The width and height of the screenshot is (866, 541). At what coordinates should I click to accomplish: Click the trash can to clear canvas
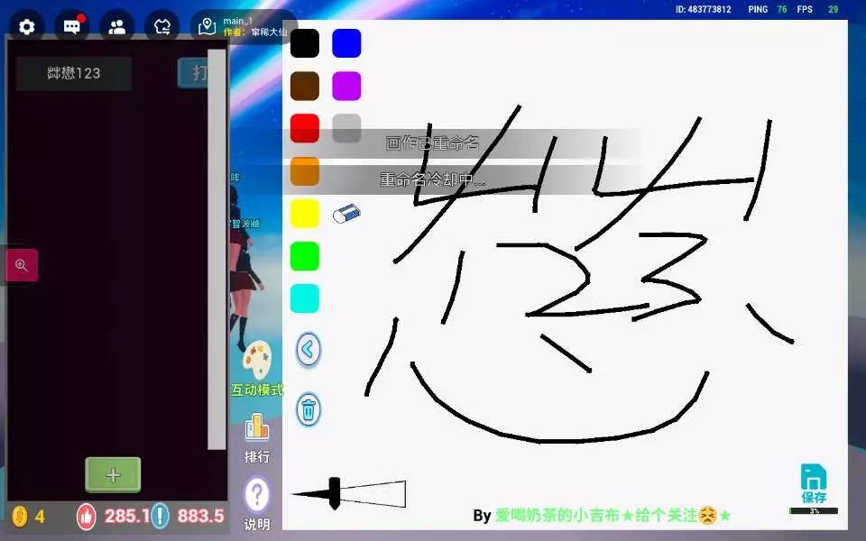click(x=309, y=409)
